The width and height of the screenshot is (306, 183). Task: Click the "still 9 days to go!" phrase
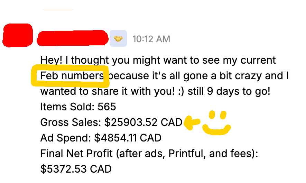pos(229,91)
